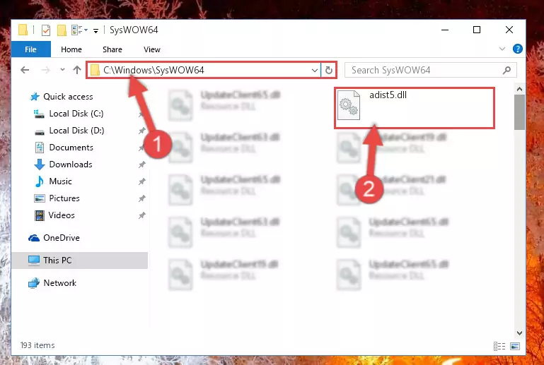This screenshot has height=365, width=544.
Task: Click the folder icon in title bar
Action: click(x=23, y=30)
